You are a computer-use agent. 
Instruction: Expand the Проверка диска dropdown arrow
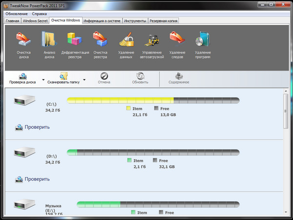click(43, 80)
